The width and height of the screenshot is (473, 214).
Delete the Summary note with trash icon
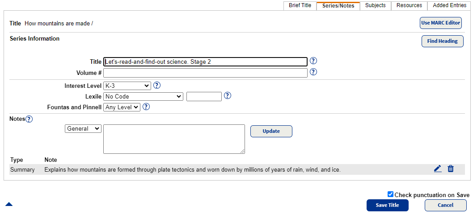tap(451, 169)
